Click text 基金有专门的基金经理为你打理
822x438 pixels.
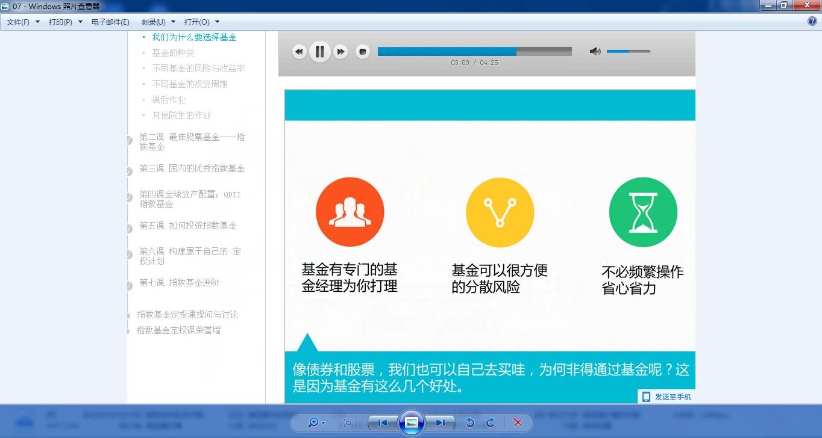point(350,278)
